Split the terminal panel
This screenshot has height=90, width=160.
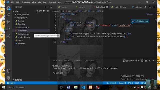pos(142,60)
